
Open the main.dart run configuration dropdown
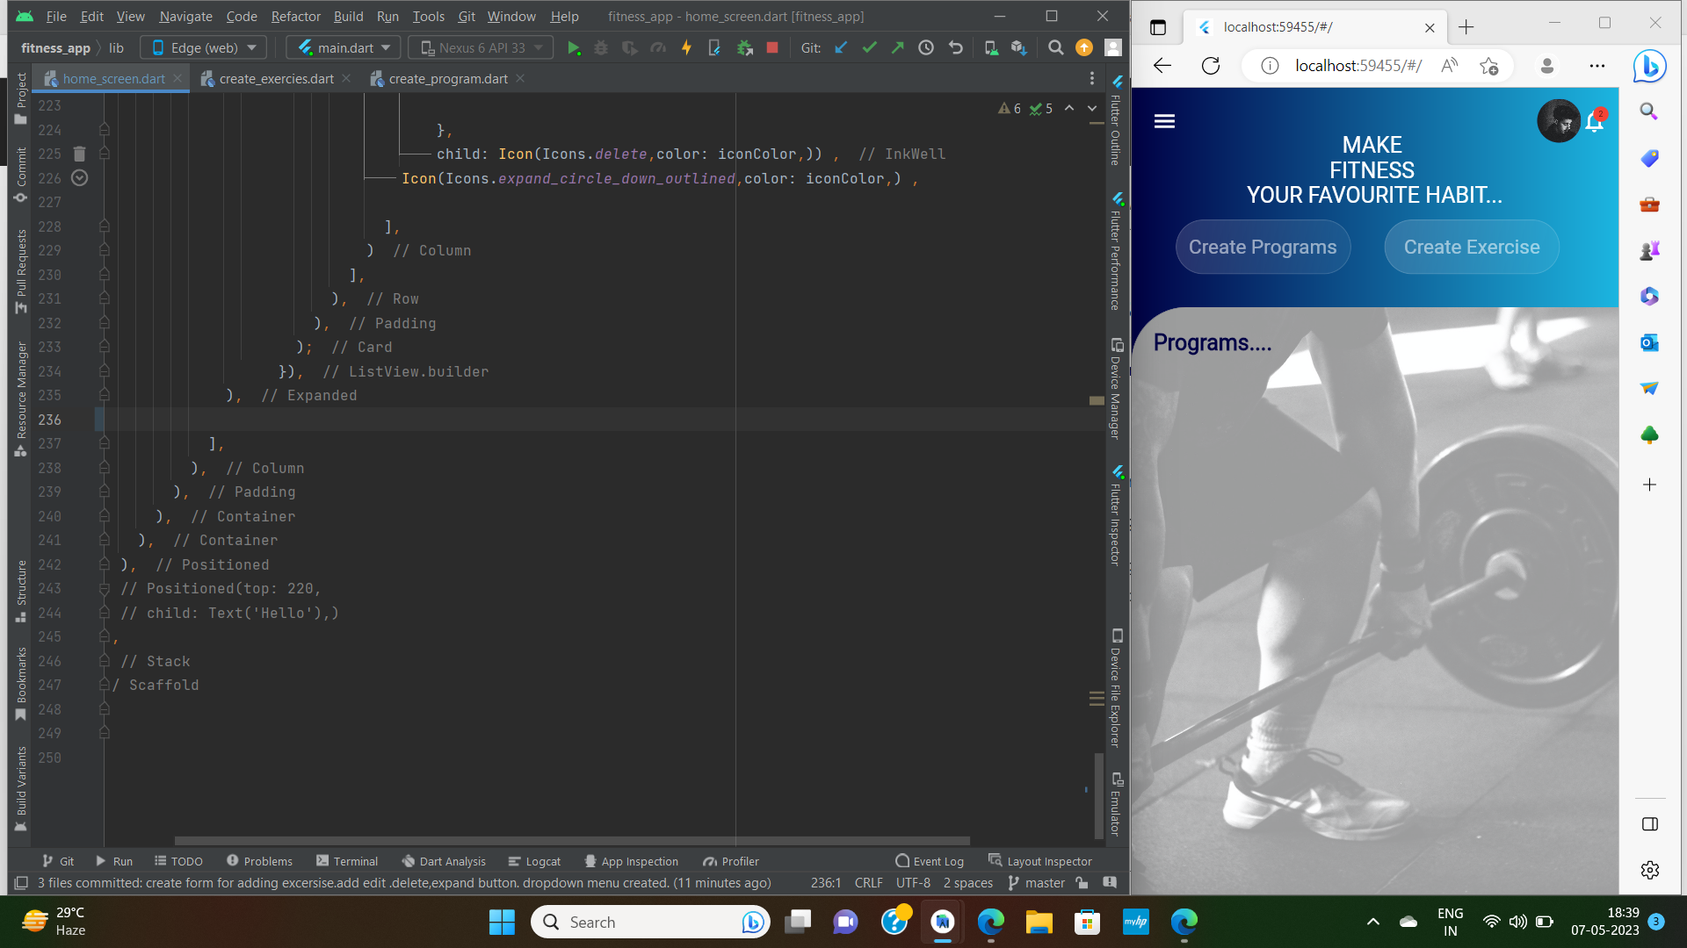(x=343, y=47)
